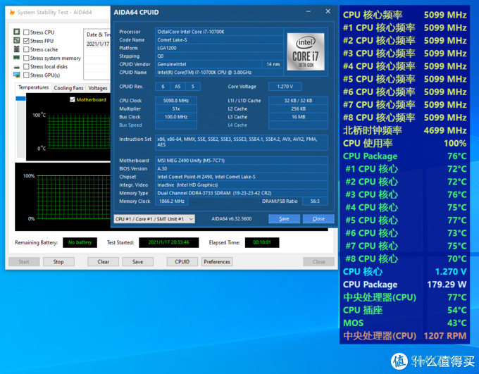The image size is (479, 374).
Task: Click the Chipset value Intel Comet Point-H Z490
Action: point(242,177)
